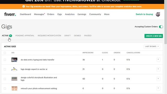Toggle Accepting Custom Orders switch
This screenshot has height=94, width=167.
click(161, 27)
